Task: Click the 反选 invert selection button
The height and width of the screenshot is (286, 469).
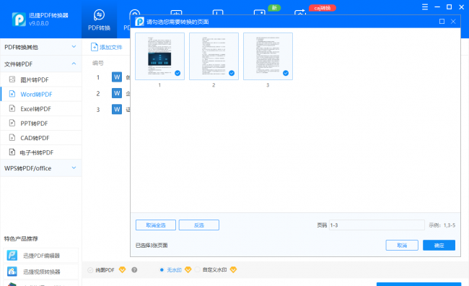Action: tap(199, 225)
